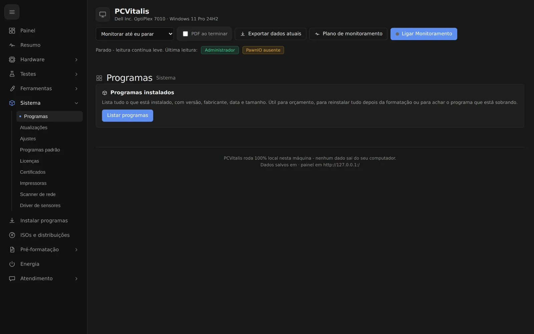Enable the PDF ao terminar checkbox
The height and width of the screenshot is (334, 534).
(185, 34)
